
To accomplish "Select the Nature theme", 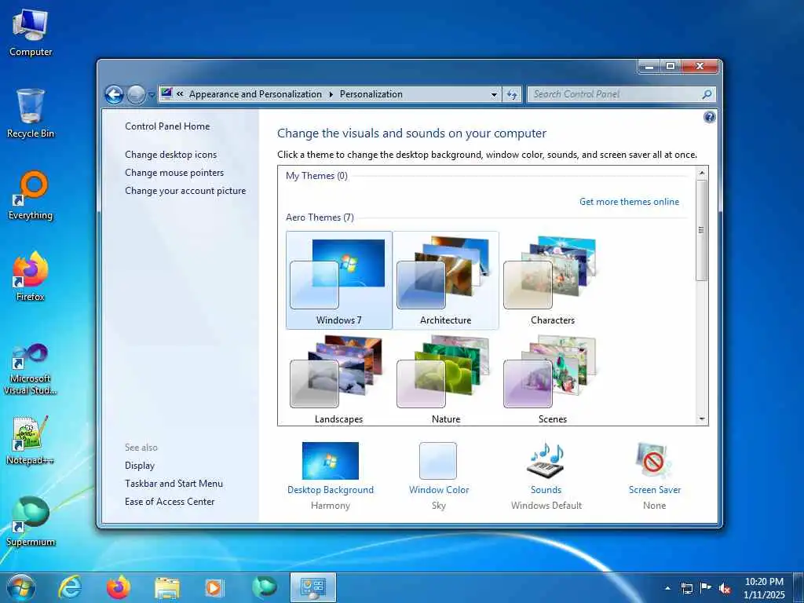I will click(x=446, y=379).
